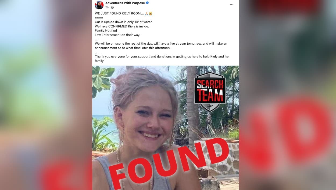Click the blurred background right of post
336x190 pixels.
(287, 95)
